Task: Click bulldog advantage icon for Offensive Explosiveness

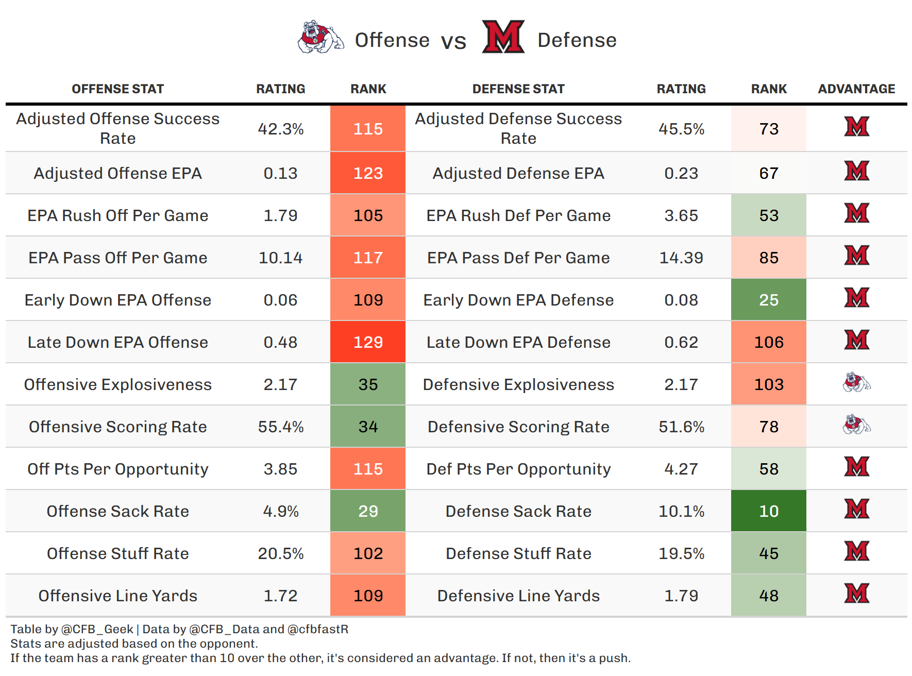Action: tap(856, 382)
